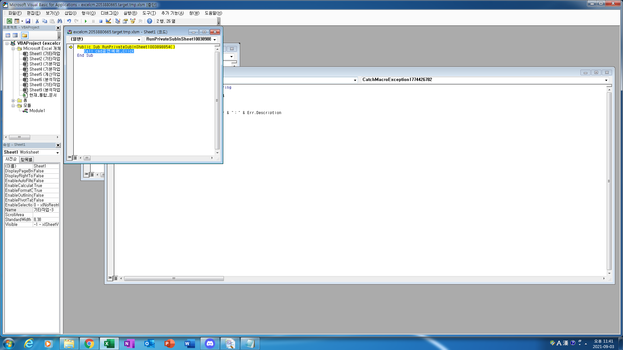
Task: Toggle Folders view in Project panel
Action: point(25,35)
